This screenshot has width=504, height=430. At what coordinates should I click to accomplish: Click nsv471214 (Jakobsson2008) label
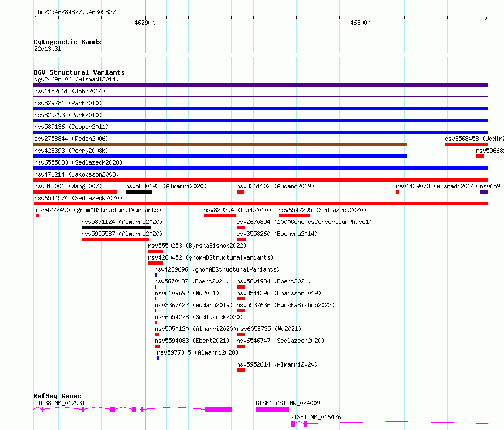(x=76, y=174)
